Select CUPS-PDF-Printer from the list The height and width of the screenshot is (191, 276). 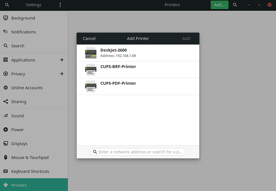click(x=138, y=87)
